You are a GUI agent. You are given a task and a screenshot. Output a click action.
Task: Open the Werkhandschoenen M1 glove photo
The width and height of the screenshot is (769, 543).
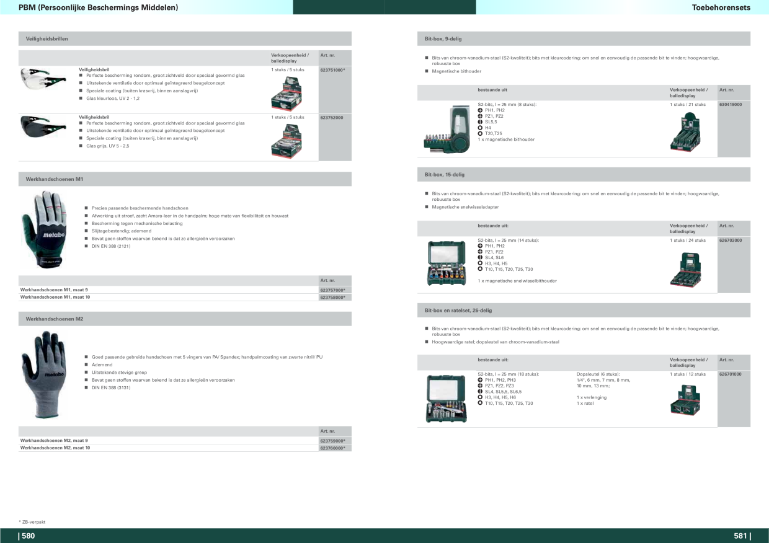(x=43, y=229)
